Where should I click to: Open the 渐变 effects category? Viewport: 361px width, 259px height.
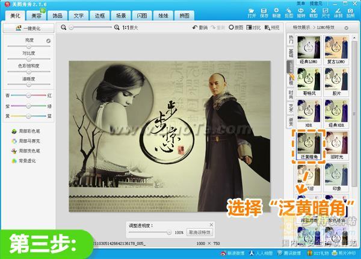click(x=291, y=122)
